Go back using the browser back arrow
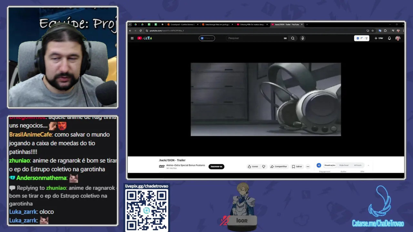 click(x=130, y=31)
